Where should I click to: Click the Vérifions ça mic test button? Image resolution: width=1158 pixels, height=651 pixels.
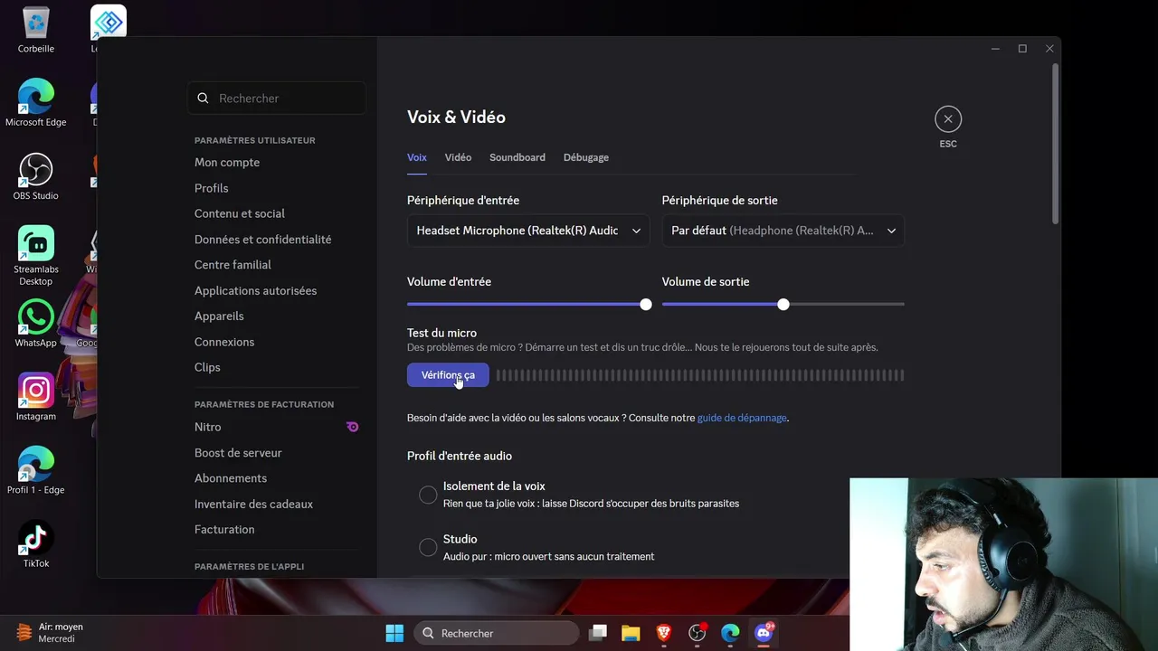[x=448, y=375]
